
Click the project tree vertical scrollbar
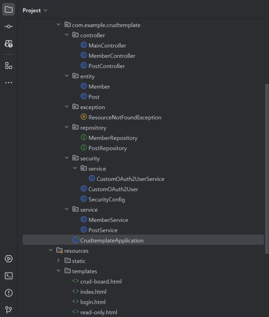[267, 169]
